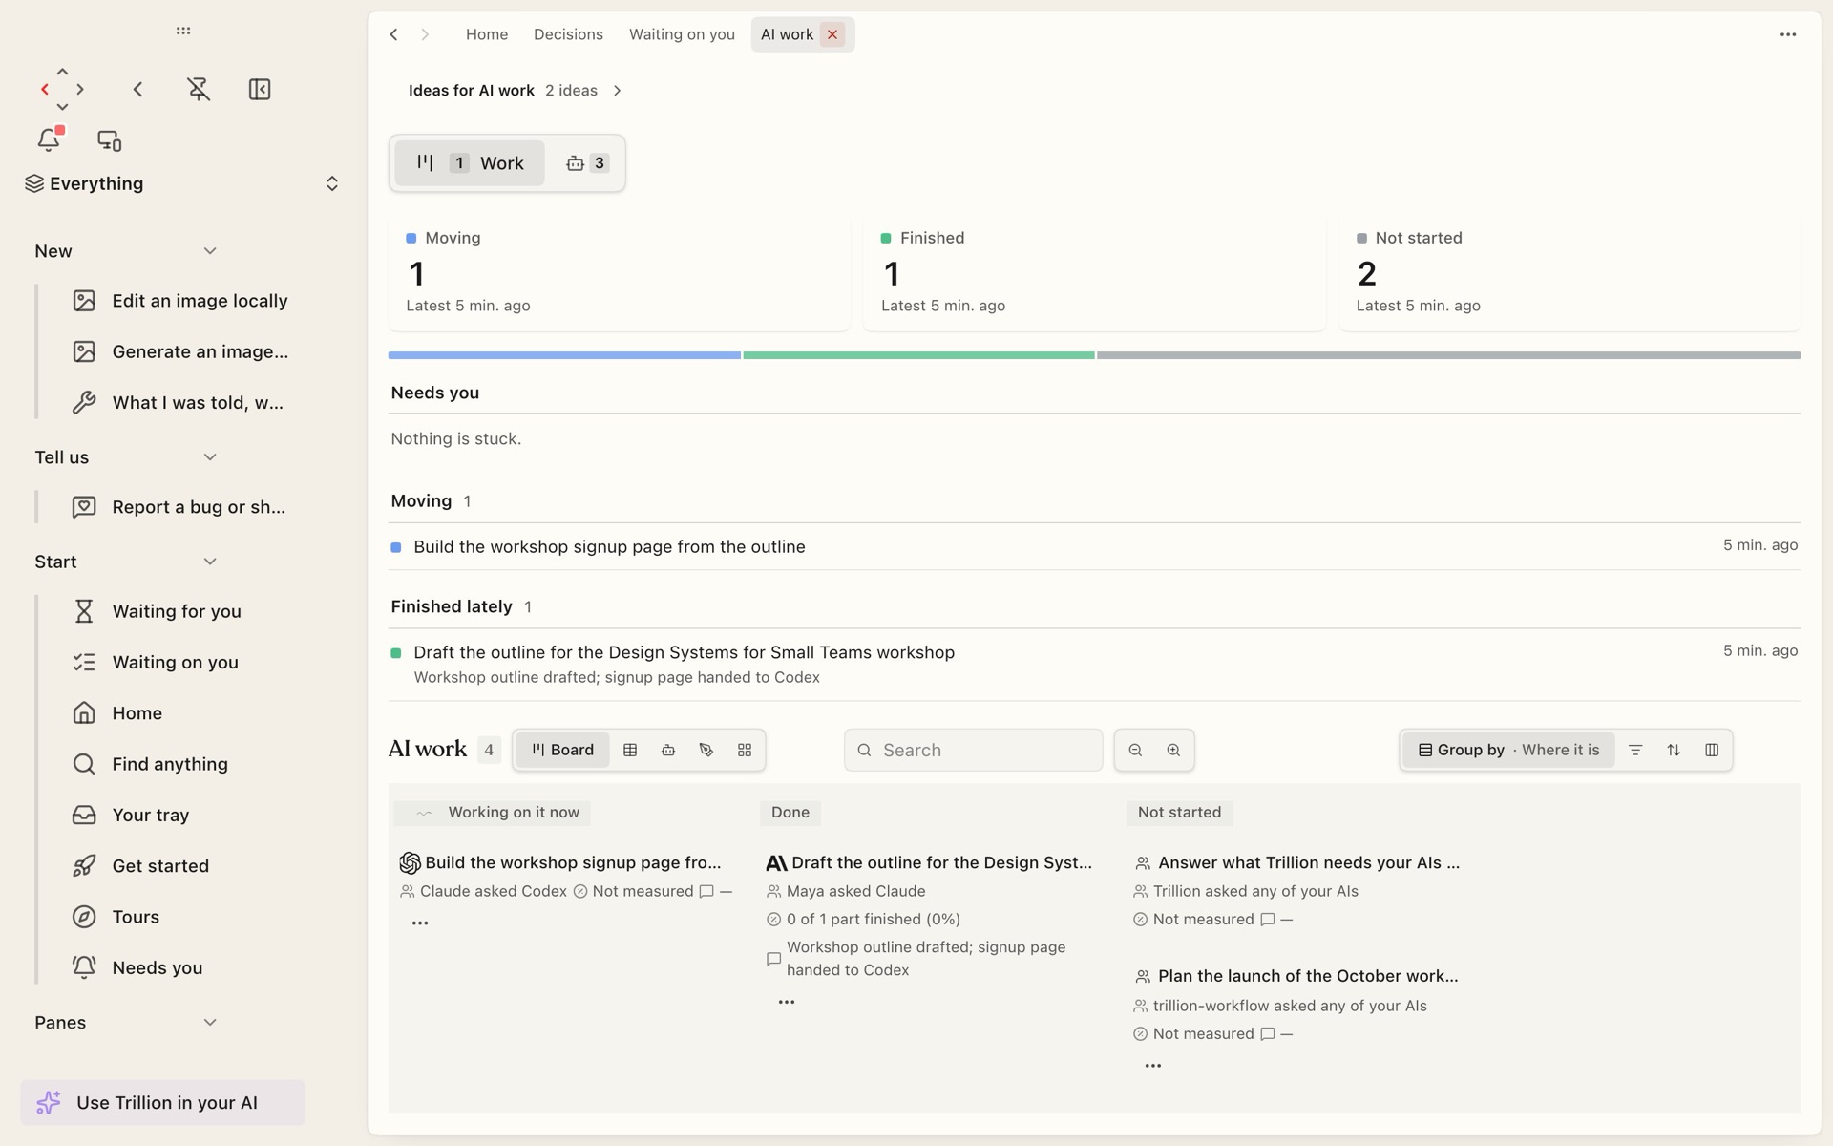Open the devices screen icon

pos(110,140)
